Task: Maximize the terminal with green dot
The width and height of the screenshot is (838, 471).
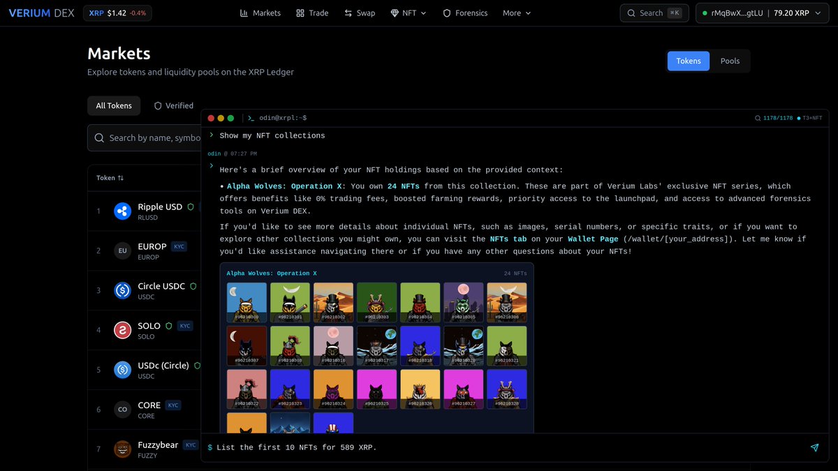Action: tap(230, 118)
